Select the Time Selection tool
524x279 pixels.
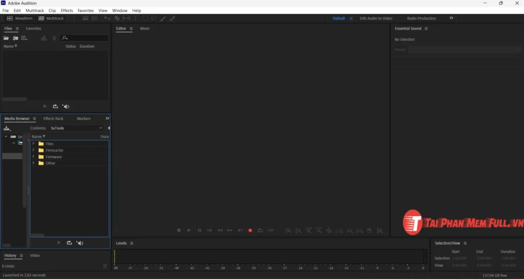pos(135,18)
